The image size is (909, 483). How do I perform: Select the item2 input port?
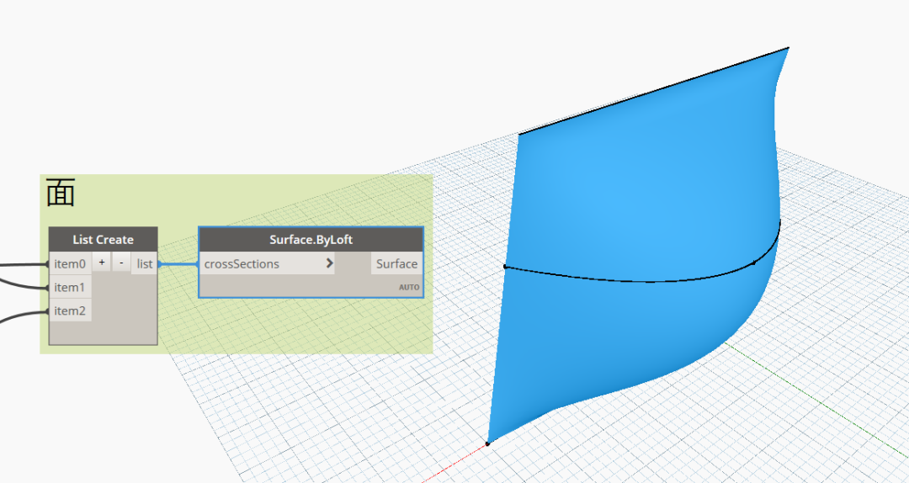coord(70,310)
